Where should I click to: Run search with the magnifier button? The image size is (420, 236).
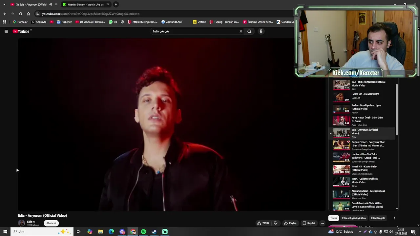pos(249,31)
